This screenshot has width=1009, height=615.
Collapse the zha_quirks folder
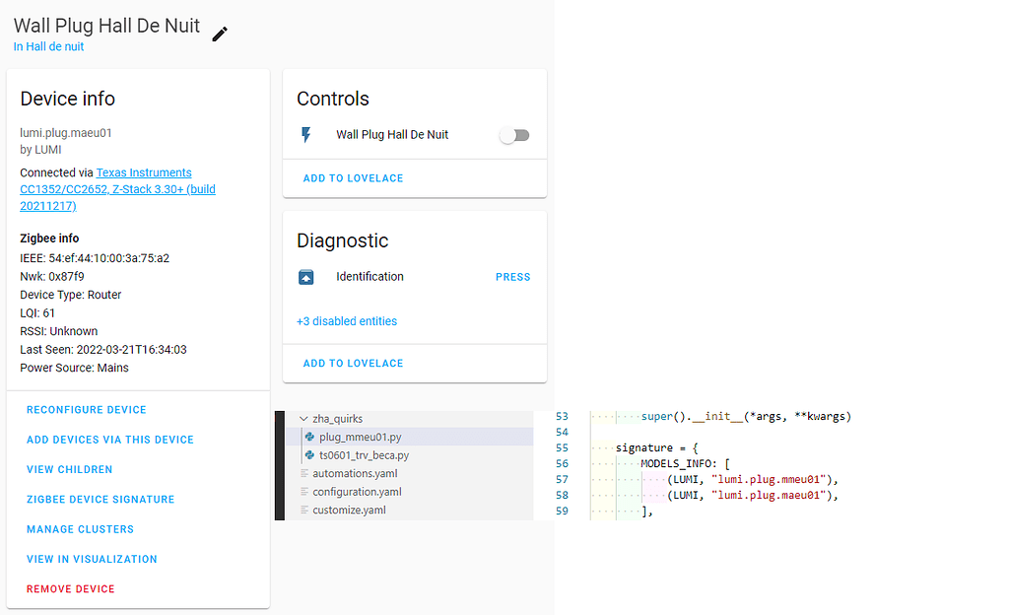click(303, 419)
